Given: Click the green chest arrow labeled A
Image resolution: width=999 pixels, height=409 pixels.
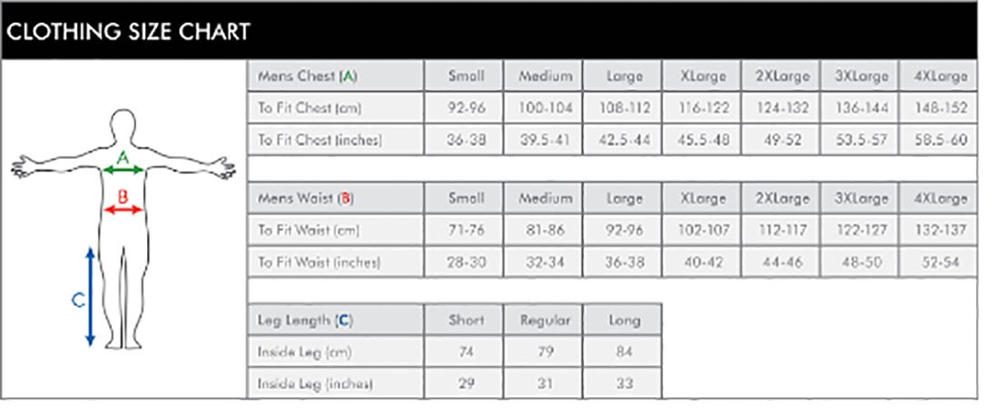Looking at the screenshot, I should (124, 169).
